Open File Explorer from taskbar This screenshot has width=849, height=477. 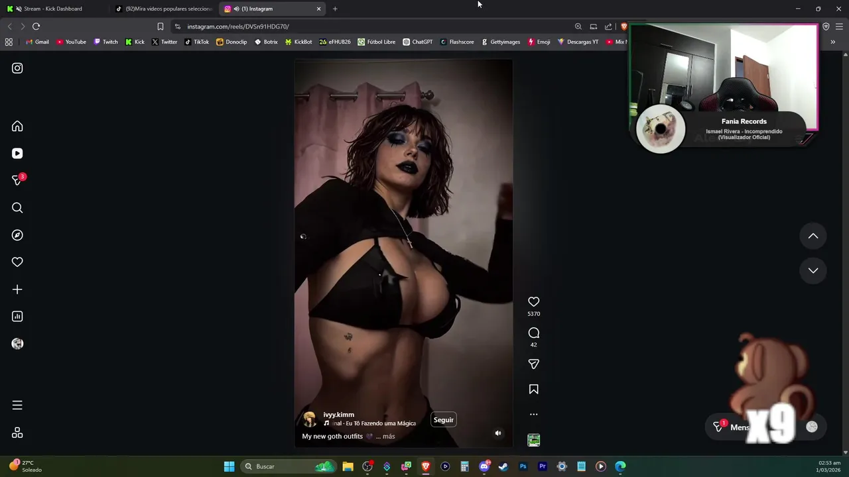tap(348, 466)
